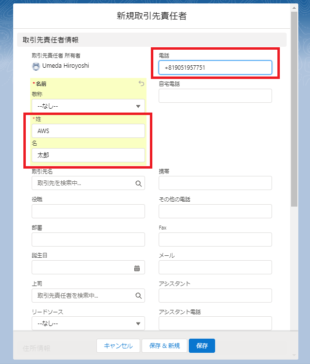
Task: Click the 新規取引先責任者 dialog title
Action: [x=152, y=16]
